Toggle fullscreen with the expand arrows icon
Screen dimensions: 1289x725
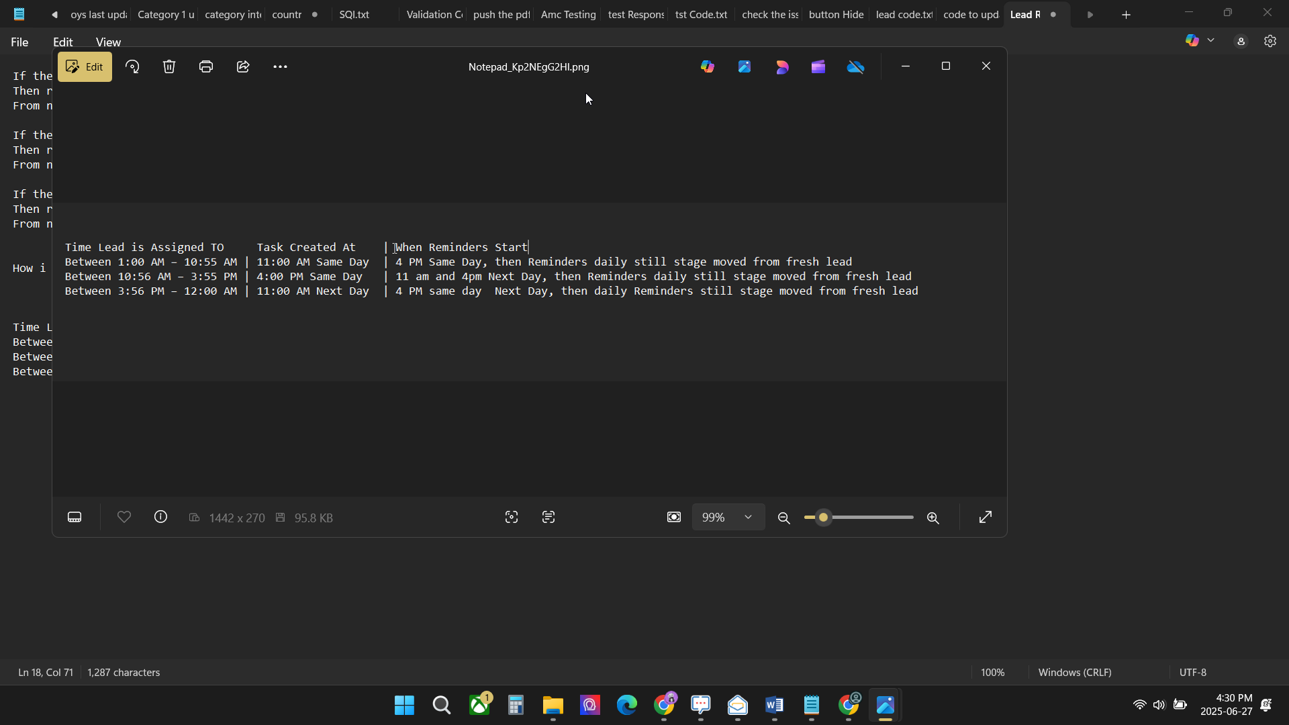(985, 518)
